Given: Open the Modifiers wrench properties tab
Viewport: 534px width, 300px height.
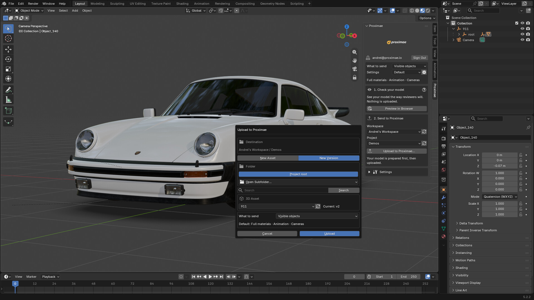Looking at the screenshot, I should 444,197.
